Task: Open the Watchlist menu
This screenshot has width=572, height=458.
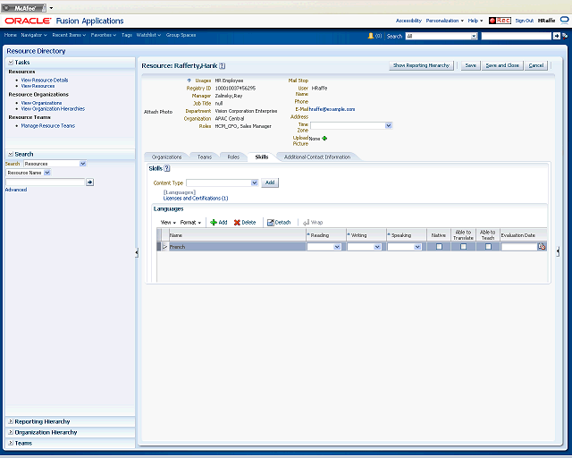Action: click(148, 35)
